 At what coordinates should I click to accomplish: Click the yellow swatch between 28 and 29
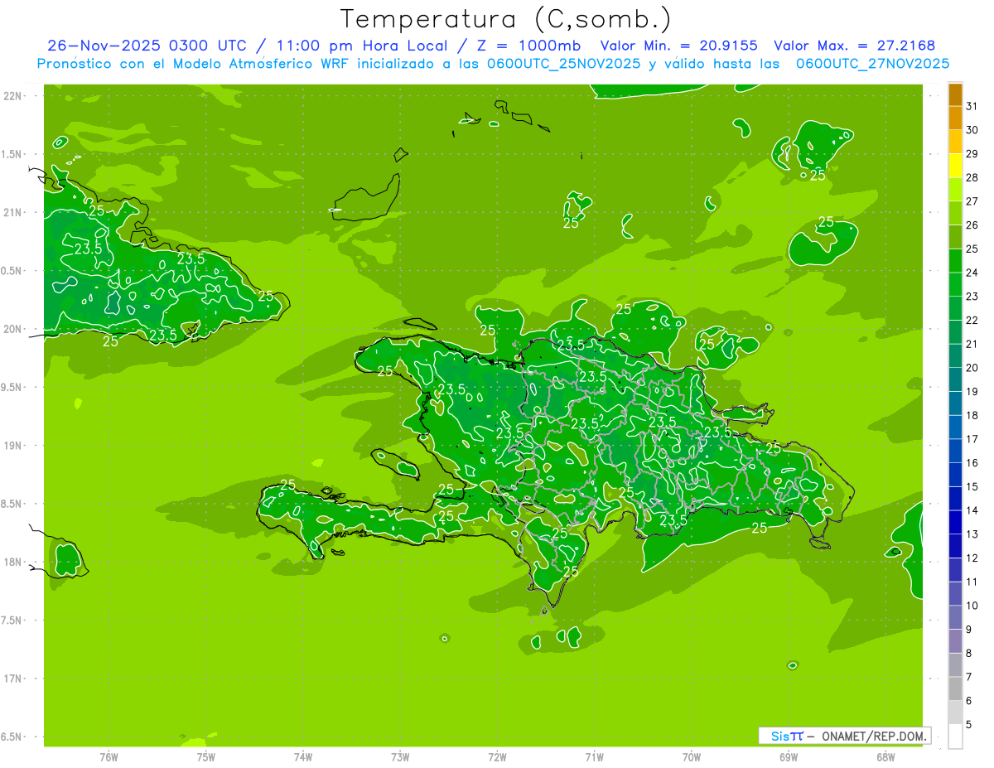coord(955,167)
